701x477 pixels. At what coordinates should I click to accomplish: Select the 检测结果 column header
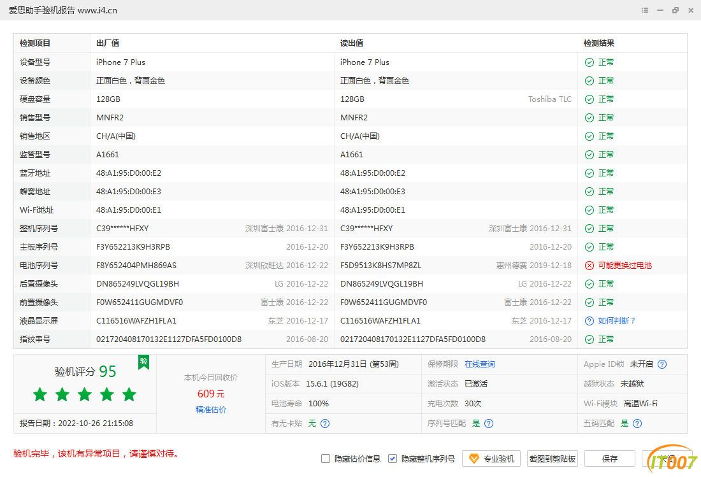(x=599, y=43)
